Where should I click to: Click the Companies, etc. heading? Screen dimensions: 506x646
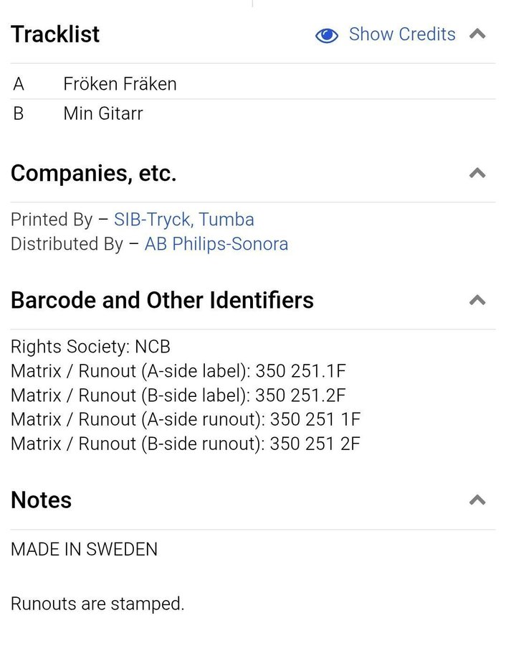point(93,173)
